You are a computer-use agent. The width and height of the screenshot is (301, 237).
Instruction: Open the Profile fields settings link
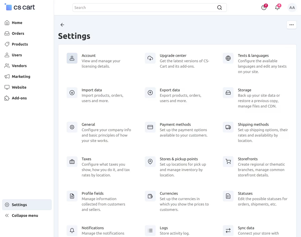pyautogui.click(x=93, y=193)
